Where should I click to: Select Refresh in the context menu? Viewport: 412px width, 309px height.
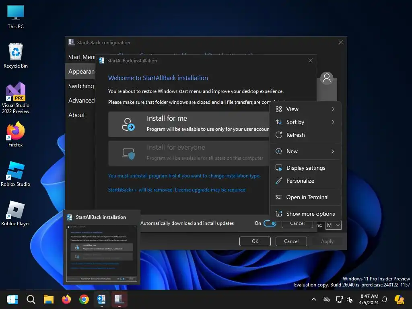[306, 135]
